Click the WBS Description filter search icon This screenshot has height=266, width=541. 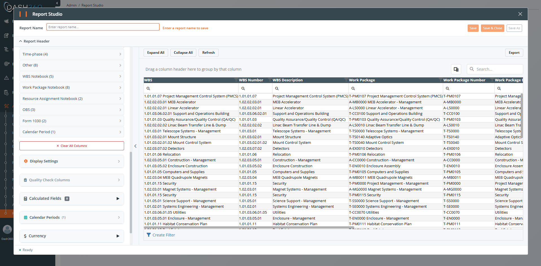[x=277, y=88]
